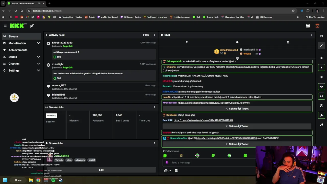
Task: Toggle the wrench tools icon in right sidebar
Action: [321, 115]
